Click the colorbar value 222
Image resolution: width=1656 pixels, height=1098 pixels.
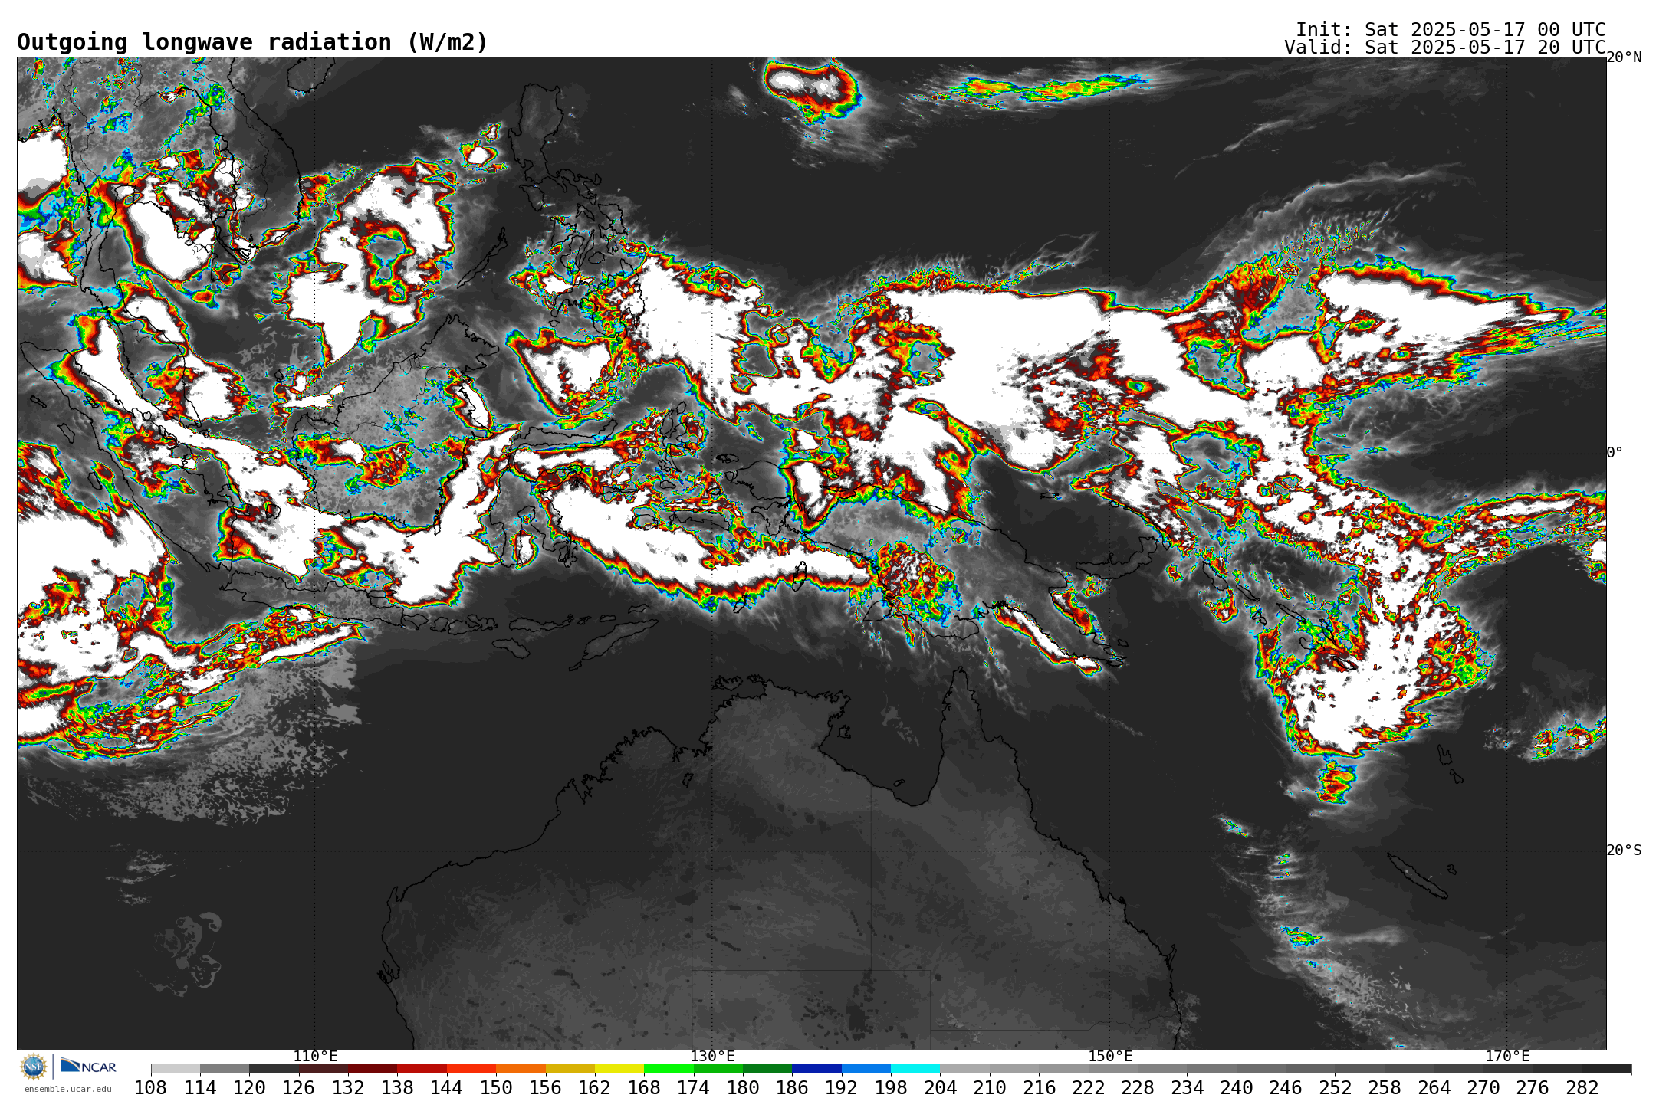[x=1089, y=1087]
